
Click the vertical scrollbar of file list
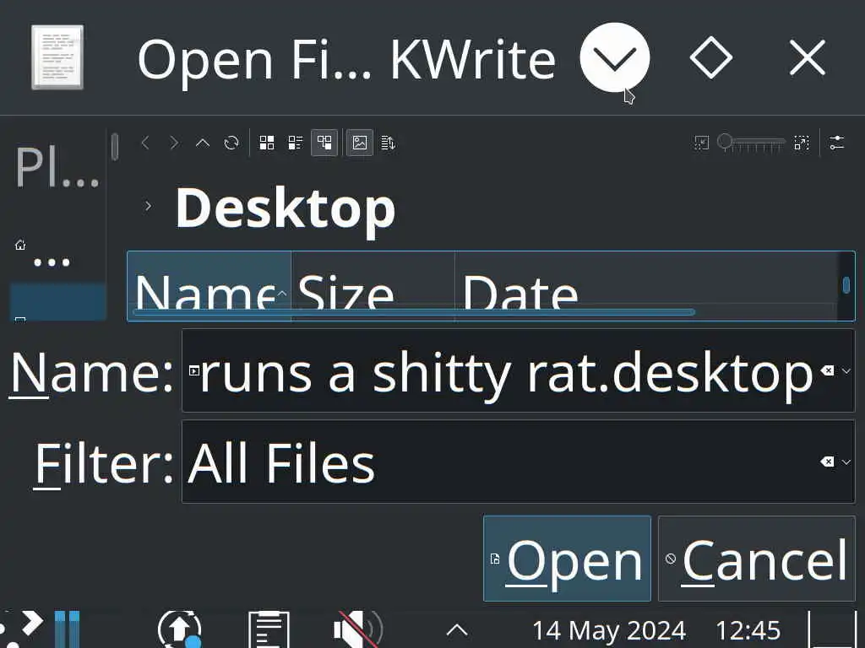(x=846, y=286)
